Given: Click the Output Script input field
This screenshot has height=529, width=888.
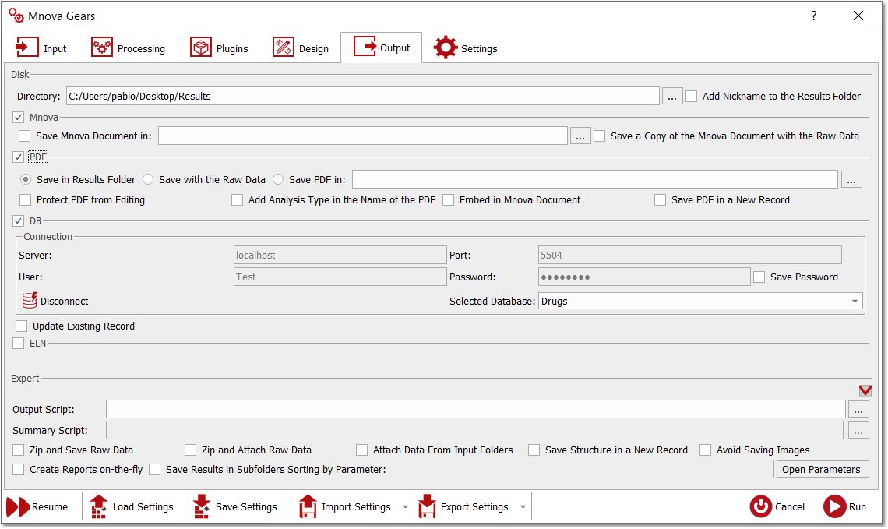Looking at the screenshot, I should pyautogui.click(x=475, y=410).
